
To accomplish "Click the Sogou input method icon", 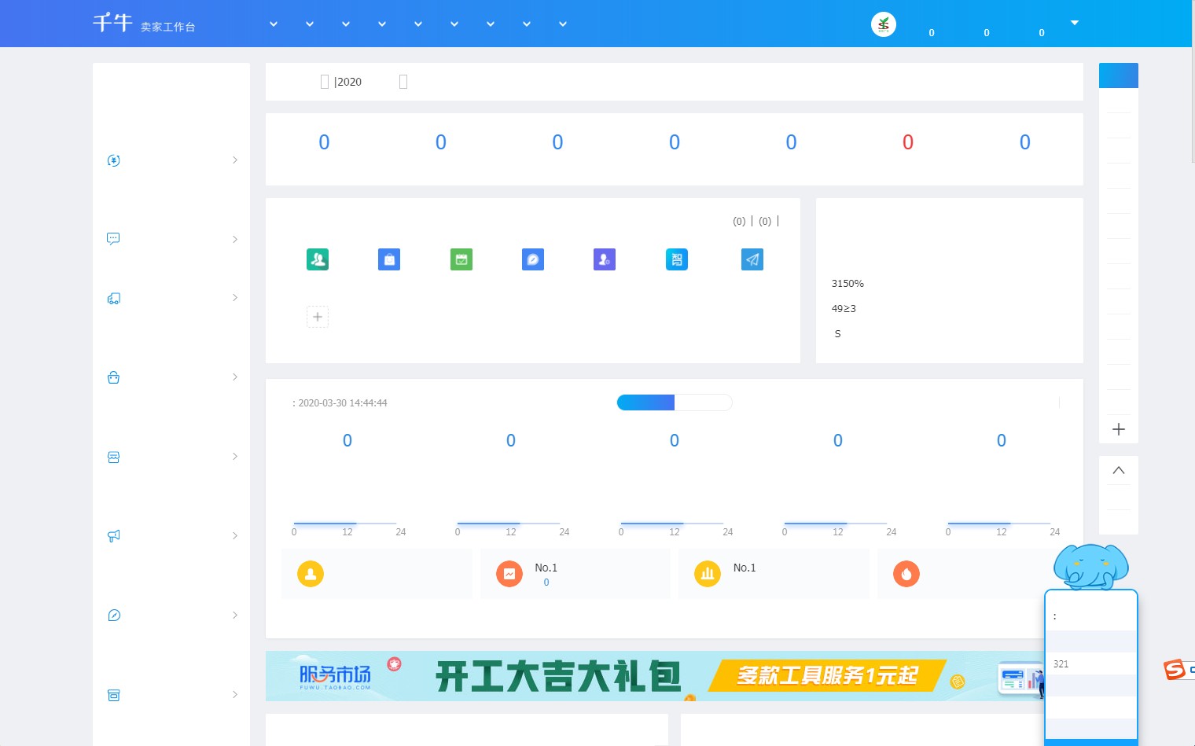I will (1175, 670).
